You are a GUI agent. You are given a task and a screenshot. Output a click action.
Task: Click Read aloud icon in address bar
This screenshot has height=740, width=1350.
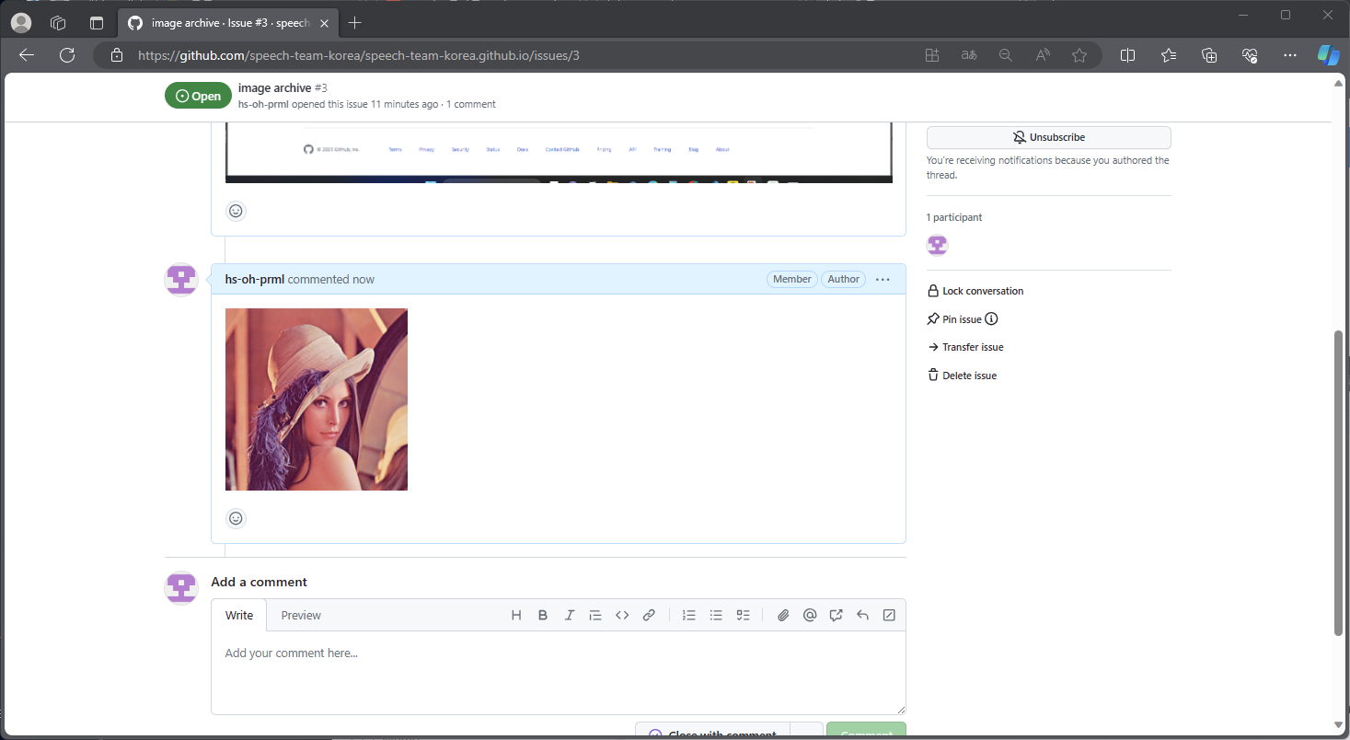click(1043, 55)
